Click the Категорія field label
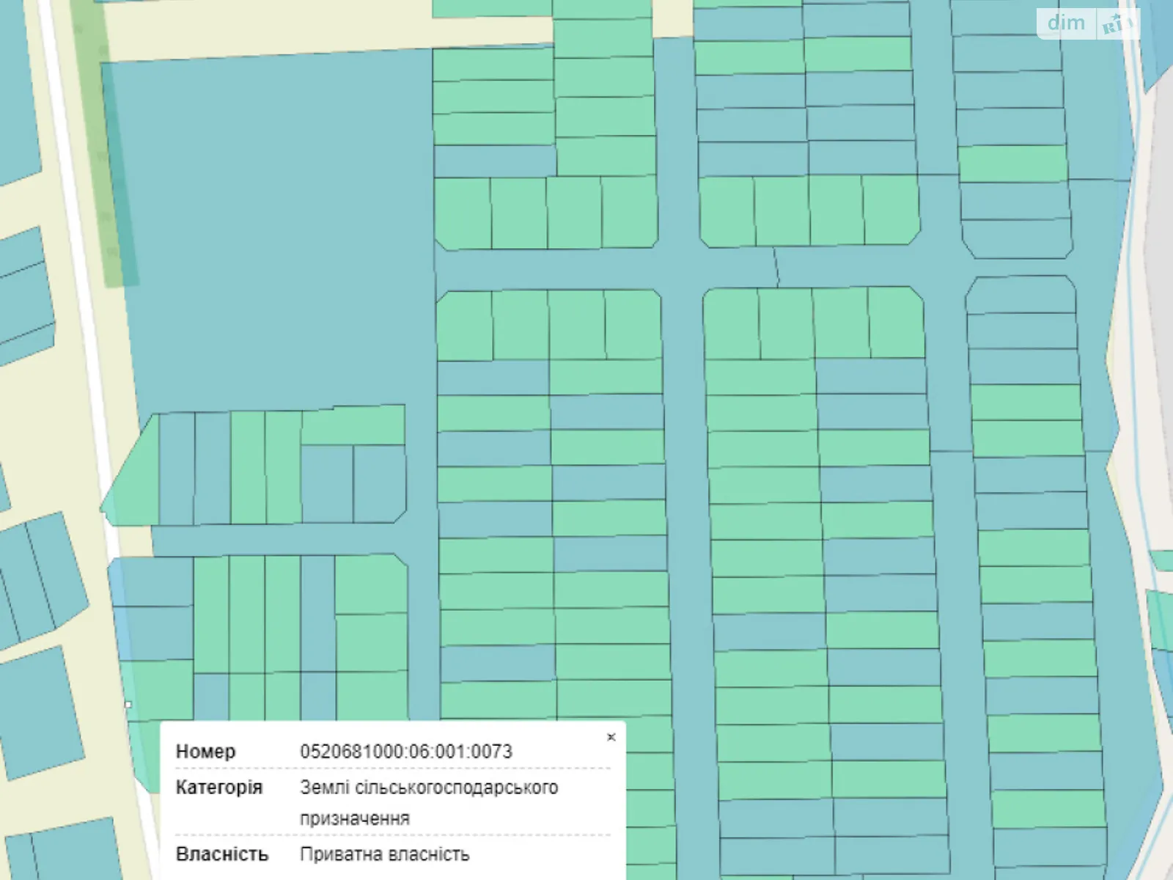This screenshot has width=1173, height=880. 218,788
